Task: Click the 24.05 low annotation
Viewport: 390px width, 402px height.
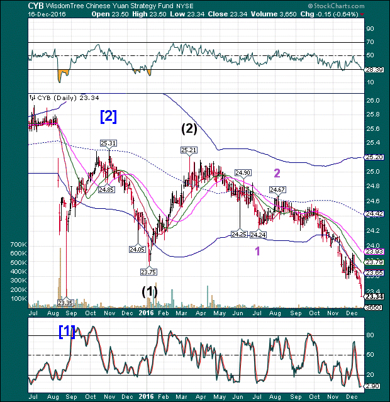Action: point(137,249)
